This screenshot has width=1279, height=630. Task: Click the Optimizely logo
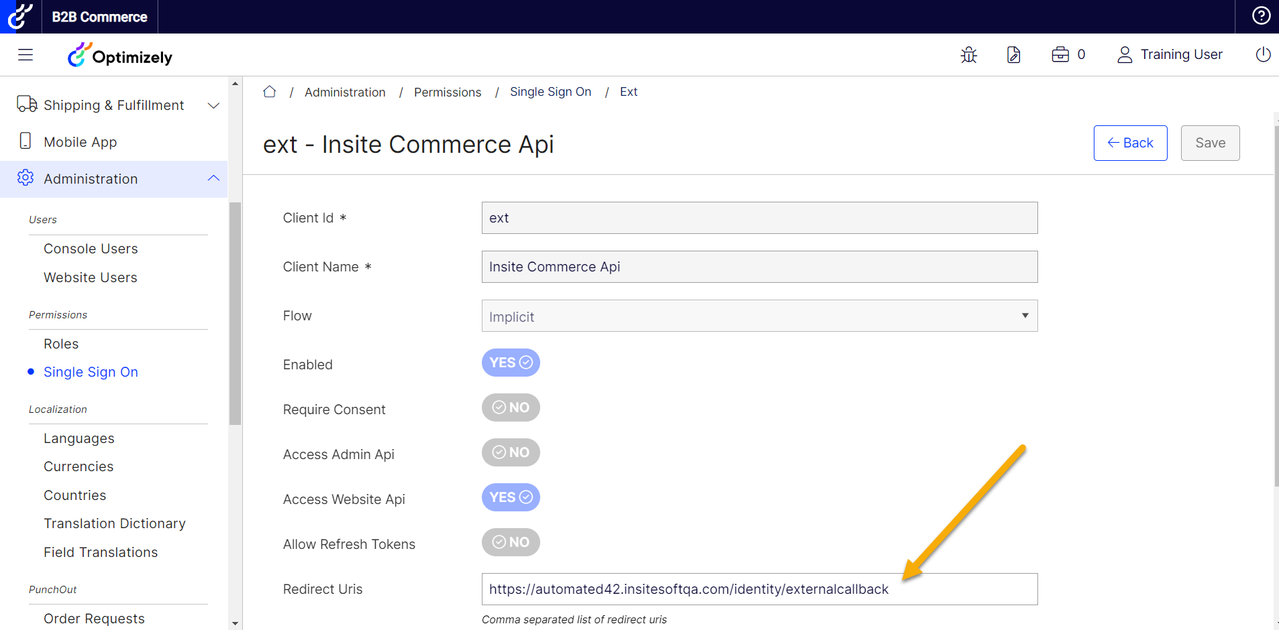click(120, 56)
